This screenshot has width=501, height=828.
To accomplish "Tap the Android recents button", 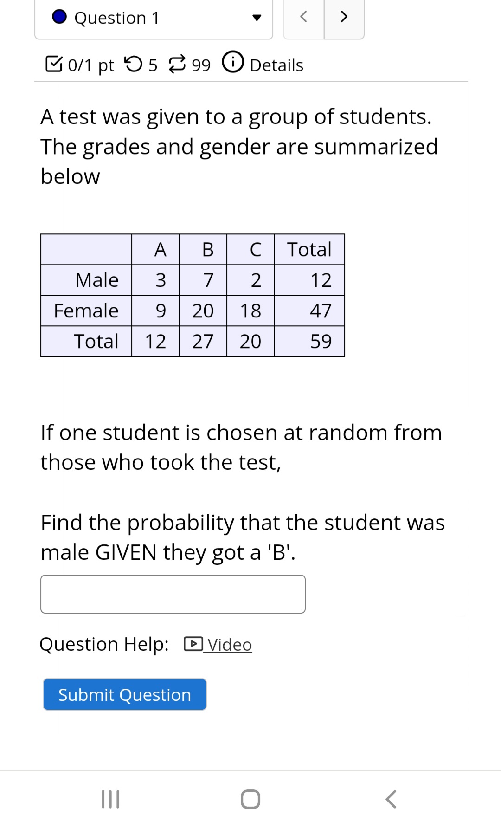I will pyautogui.click(x=109, y=798).
